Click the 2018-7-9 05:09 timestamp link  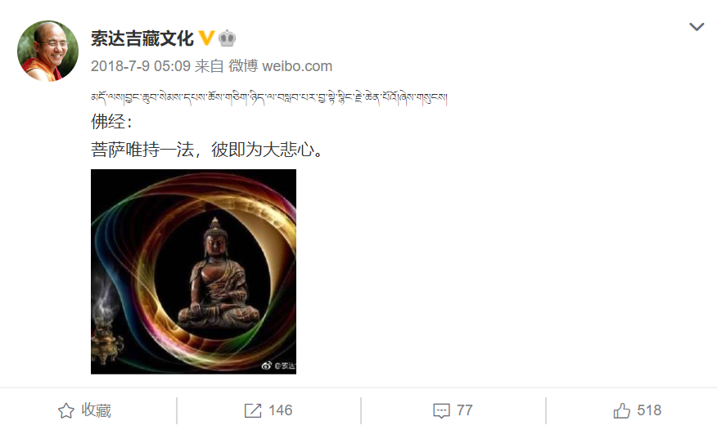pos(141,66)
